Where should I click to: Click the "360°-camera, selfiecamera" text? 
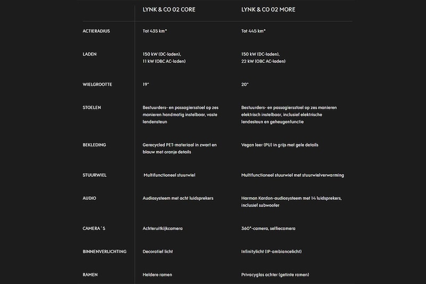268,229
